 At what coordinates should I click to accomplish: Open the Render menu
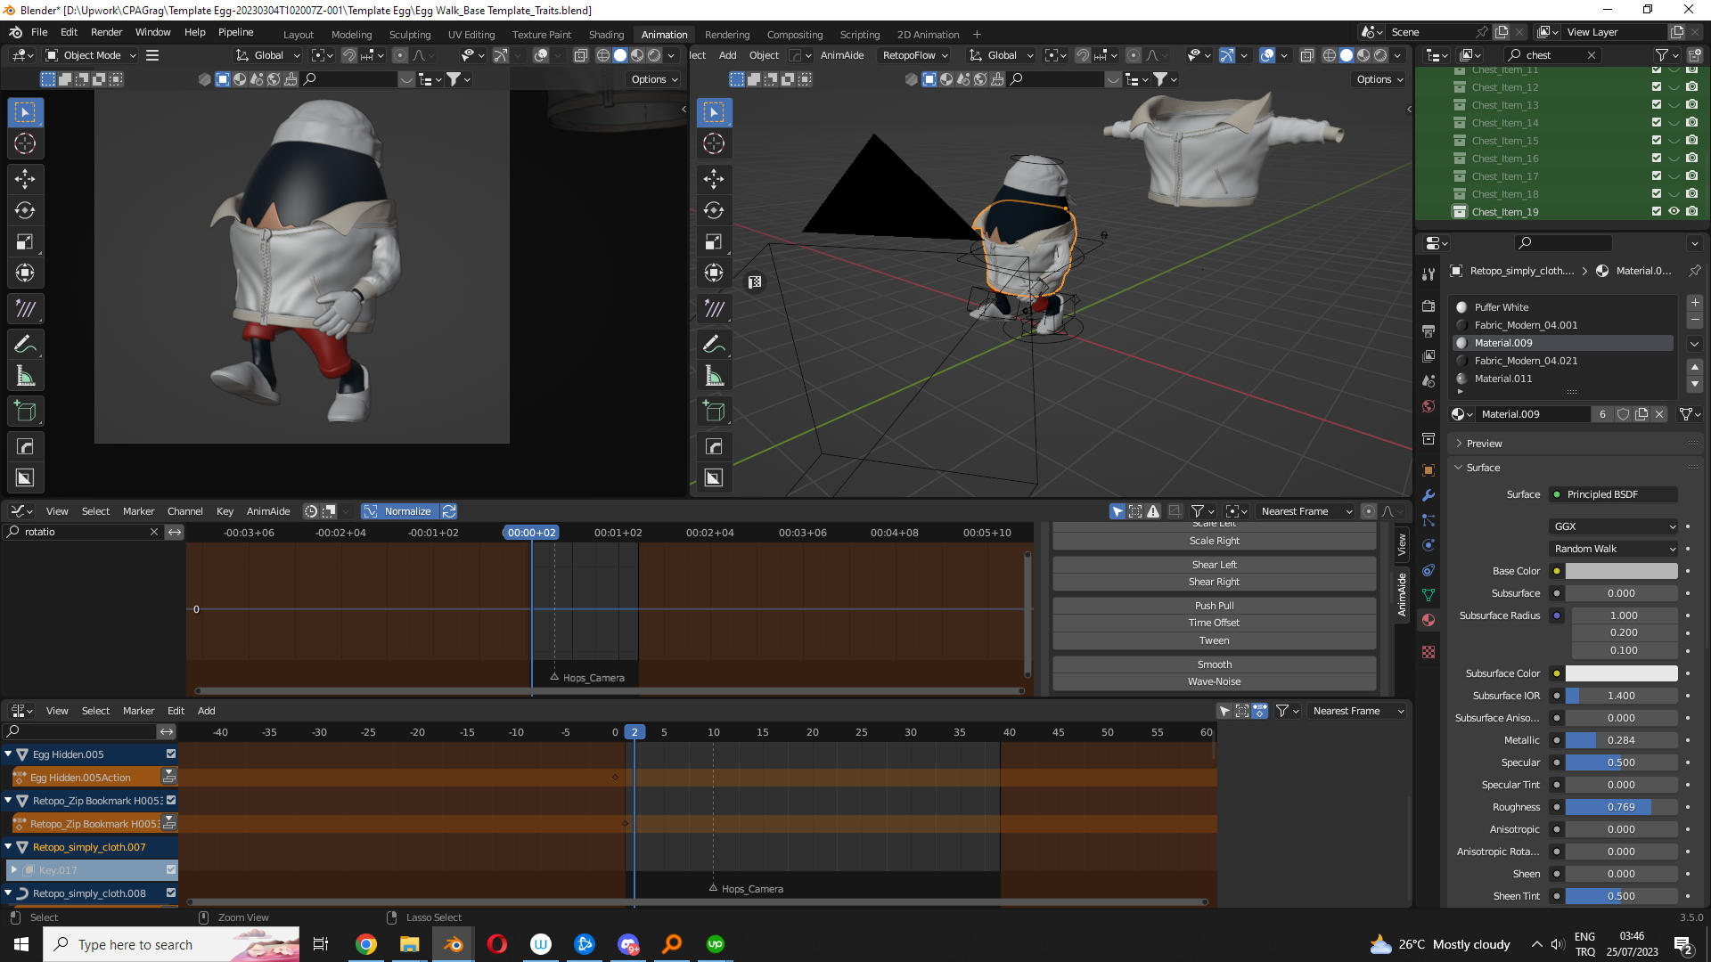(x=106, y=32)
